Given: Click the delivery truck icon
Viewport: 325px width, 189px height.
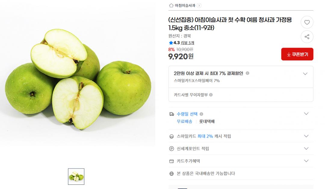Looking at the screenshot, I should (172, 114).
